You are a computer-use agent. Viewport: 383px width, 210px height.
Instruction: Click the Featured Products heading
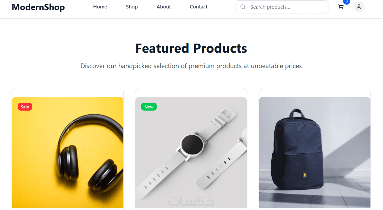click(x=191, y=48)
